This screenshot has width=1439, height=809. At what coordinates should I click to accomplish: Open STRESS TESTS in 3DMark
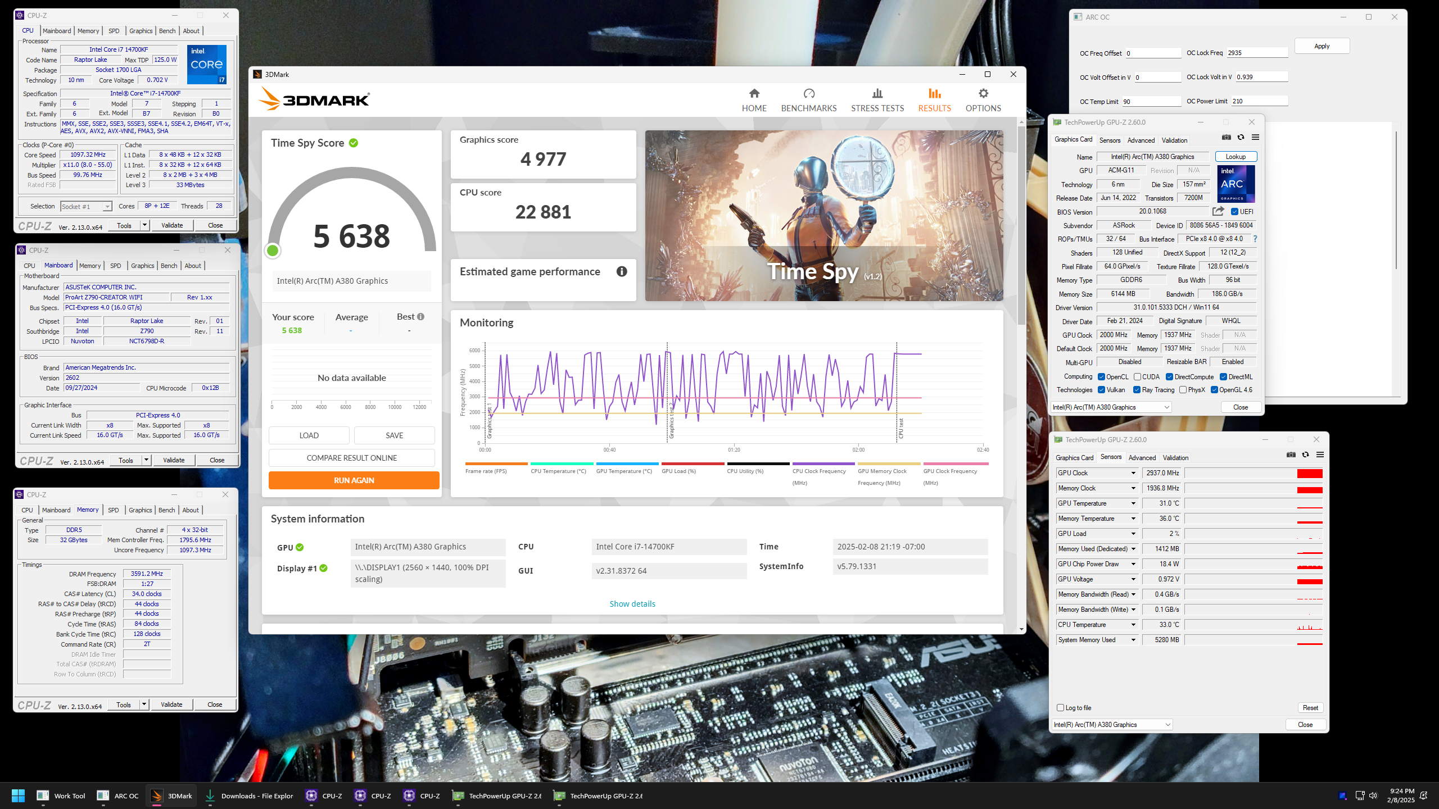877,100
